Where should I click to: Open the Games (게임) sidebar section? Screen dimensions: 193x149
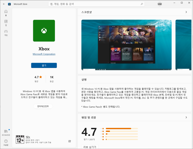click(x=6, y=33)
